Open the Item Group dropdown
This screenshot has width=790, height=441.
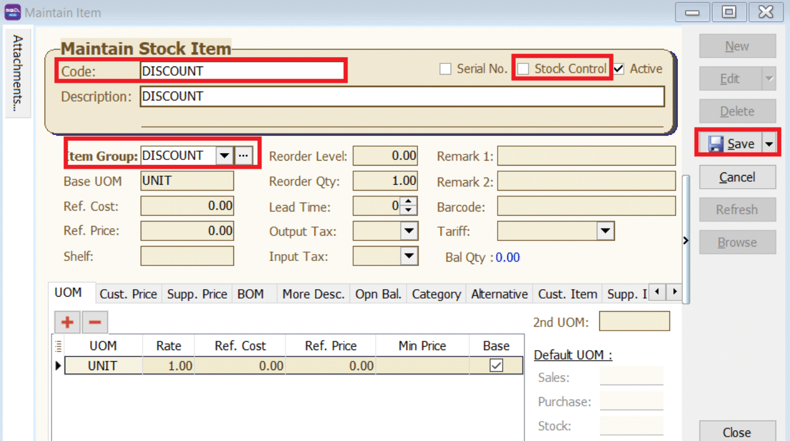pos(224,156)
